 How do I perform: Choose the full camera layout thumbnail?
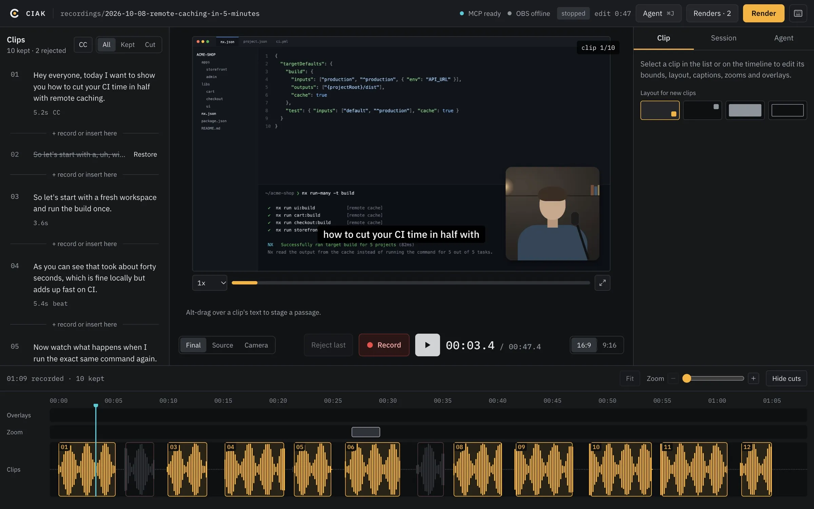pos(745,110)
